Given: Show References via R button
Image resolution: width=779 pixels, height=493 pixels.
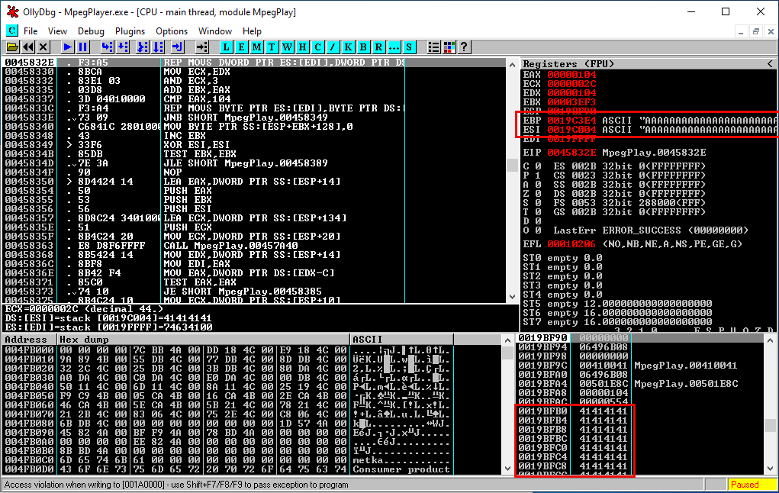Looking at the screenshot, I should [378, 47].
